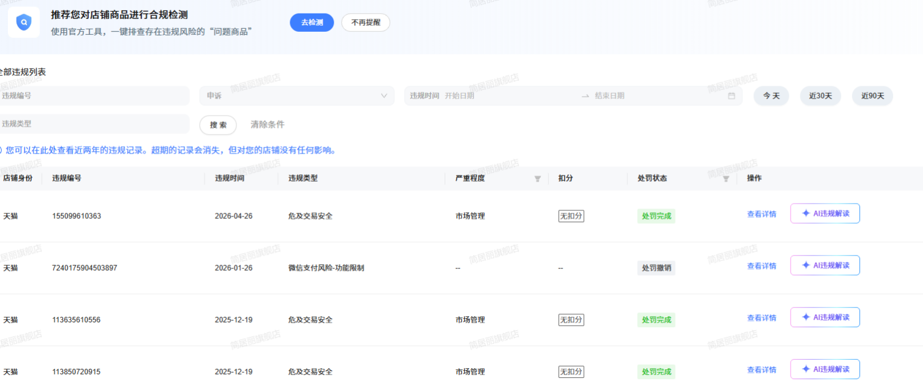This screenshot has height=392, width=923.
Task: Click the filter icon beside 处罚状态
Action: click(726, 179)
